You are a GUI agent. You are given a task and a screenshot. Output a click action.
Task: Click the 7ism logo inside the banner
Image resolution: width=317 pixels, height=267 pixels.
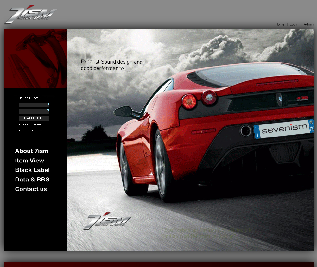coord(107,221)
